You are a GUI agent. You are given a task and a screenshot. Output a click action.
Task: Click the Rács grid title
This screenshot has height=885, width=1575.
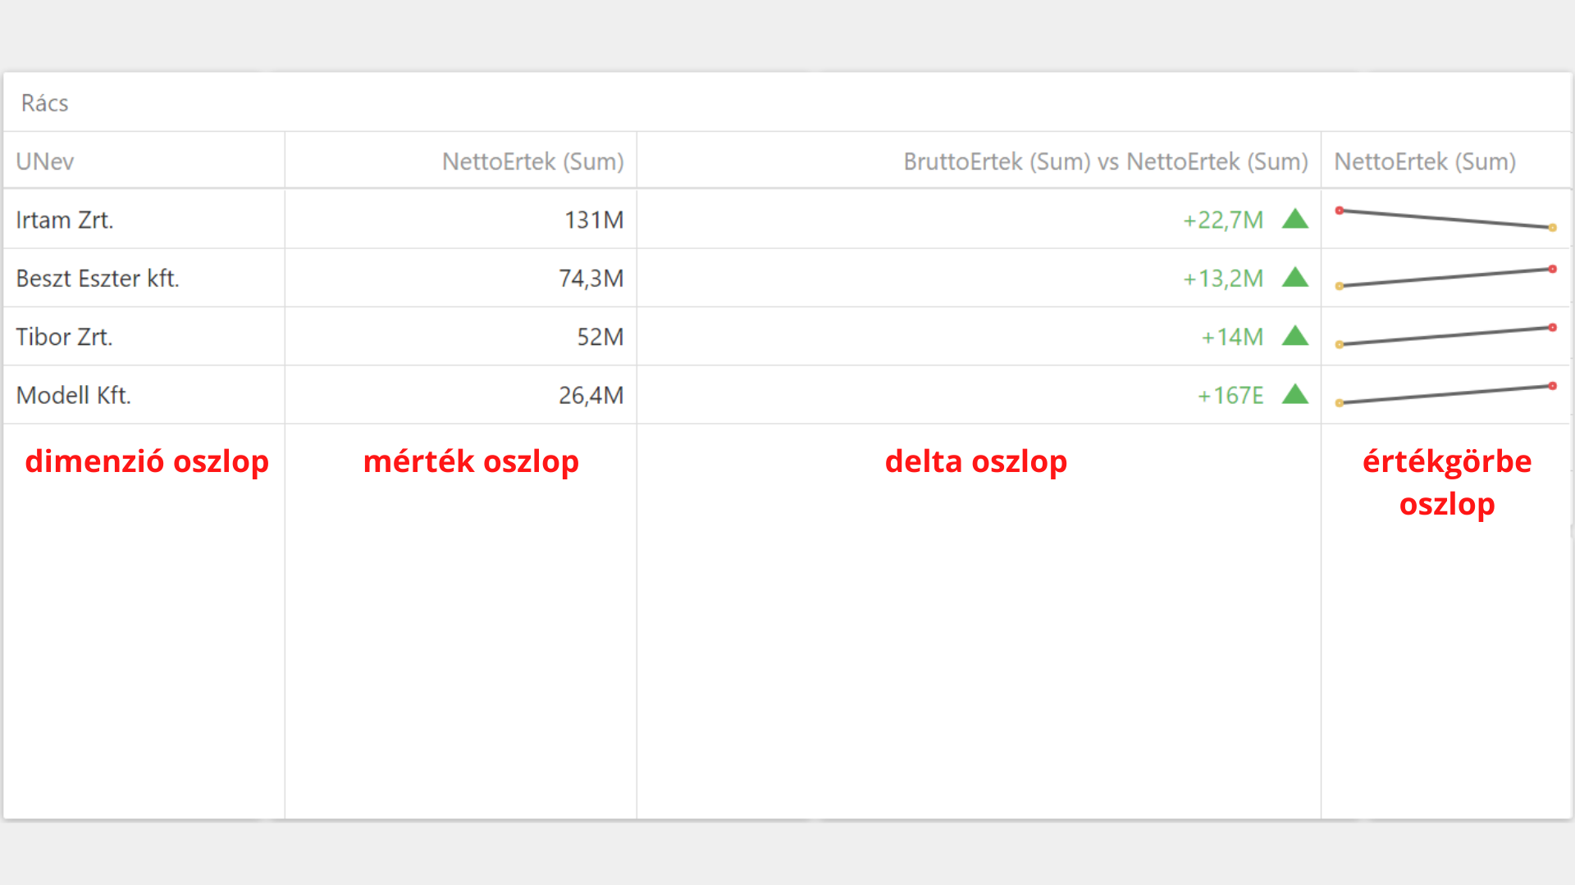(x=45, y=103)
